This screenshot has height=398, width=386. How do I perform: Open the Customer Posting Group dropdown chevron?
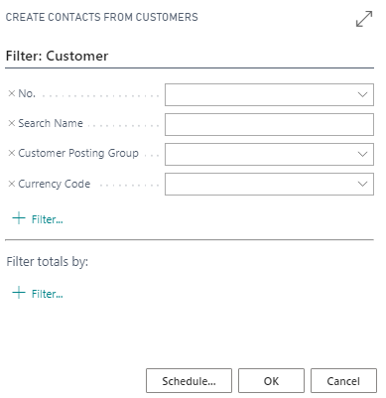[x=362, y=154]
